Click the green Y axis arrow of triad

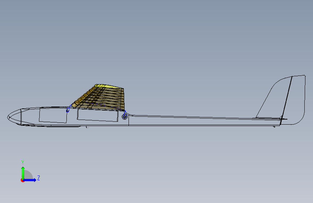pyautogui.click(x=23, y=173)
